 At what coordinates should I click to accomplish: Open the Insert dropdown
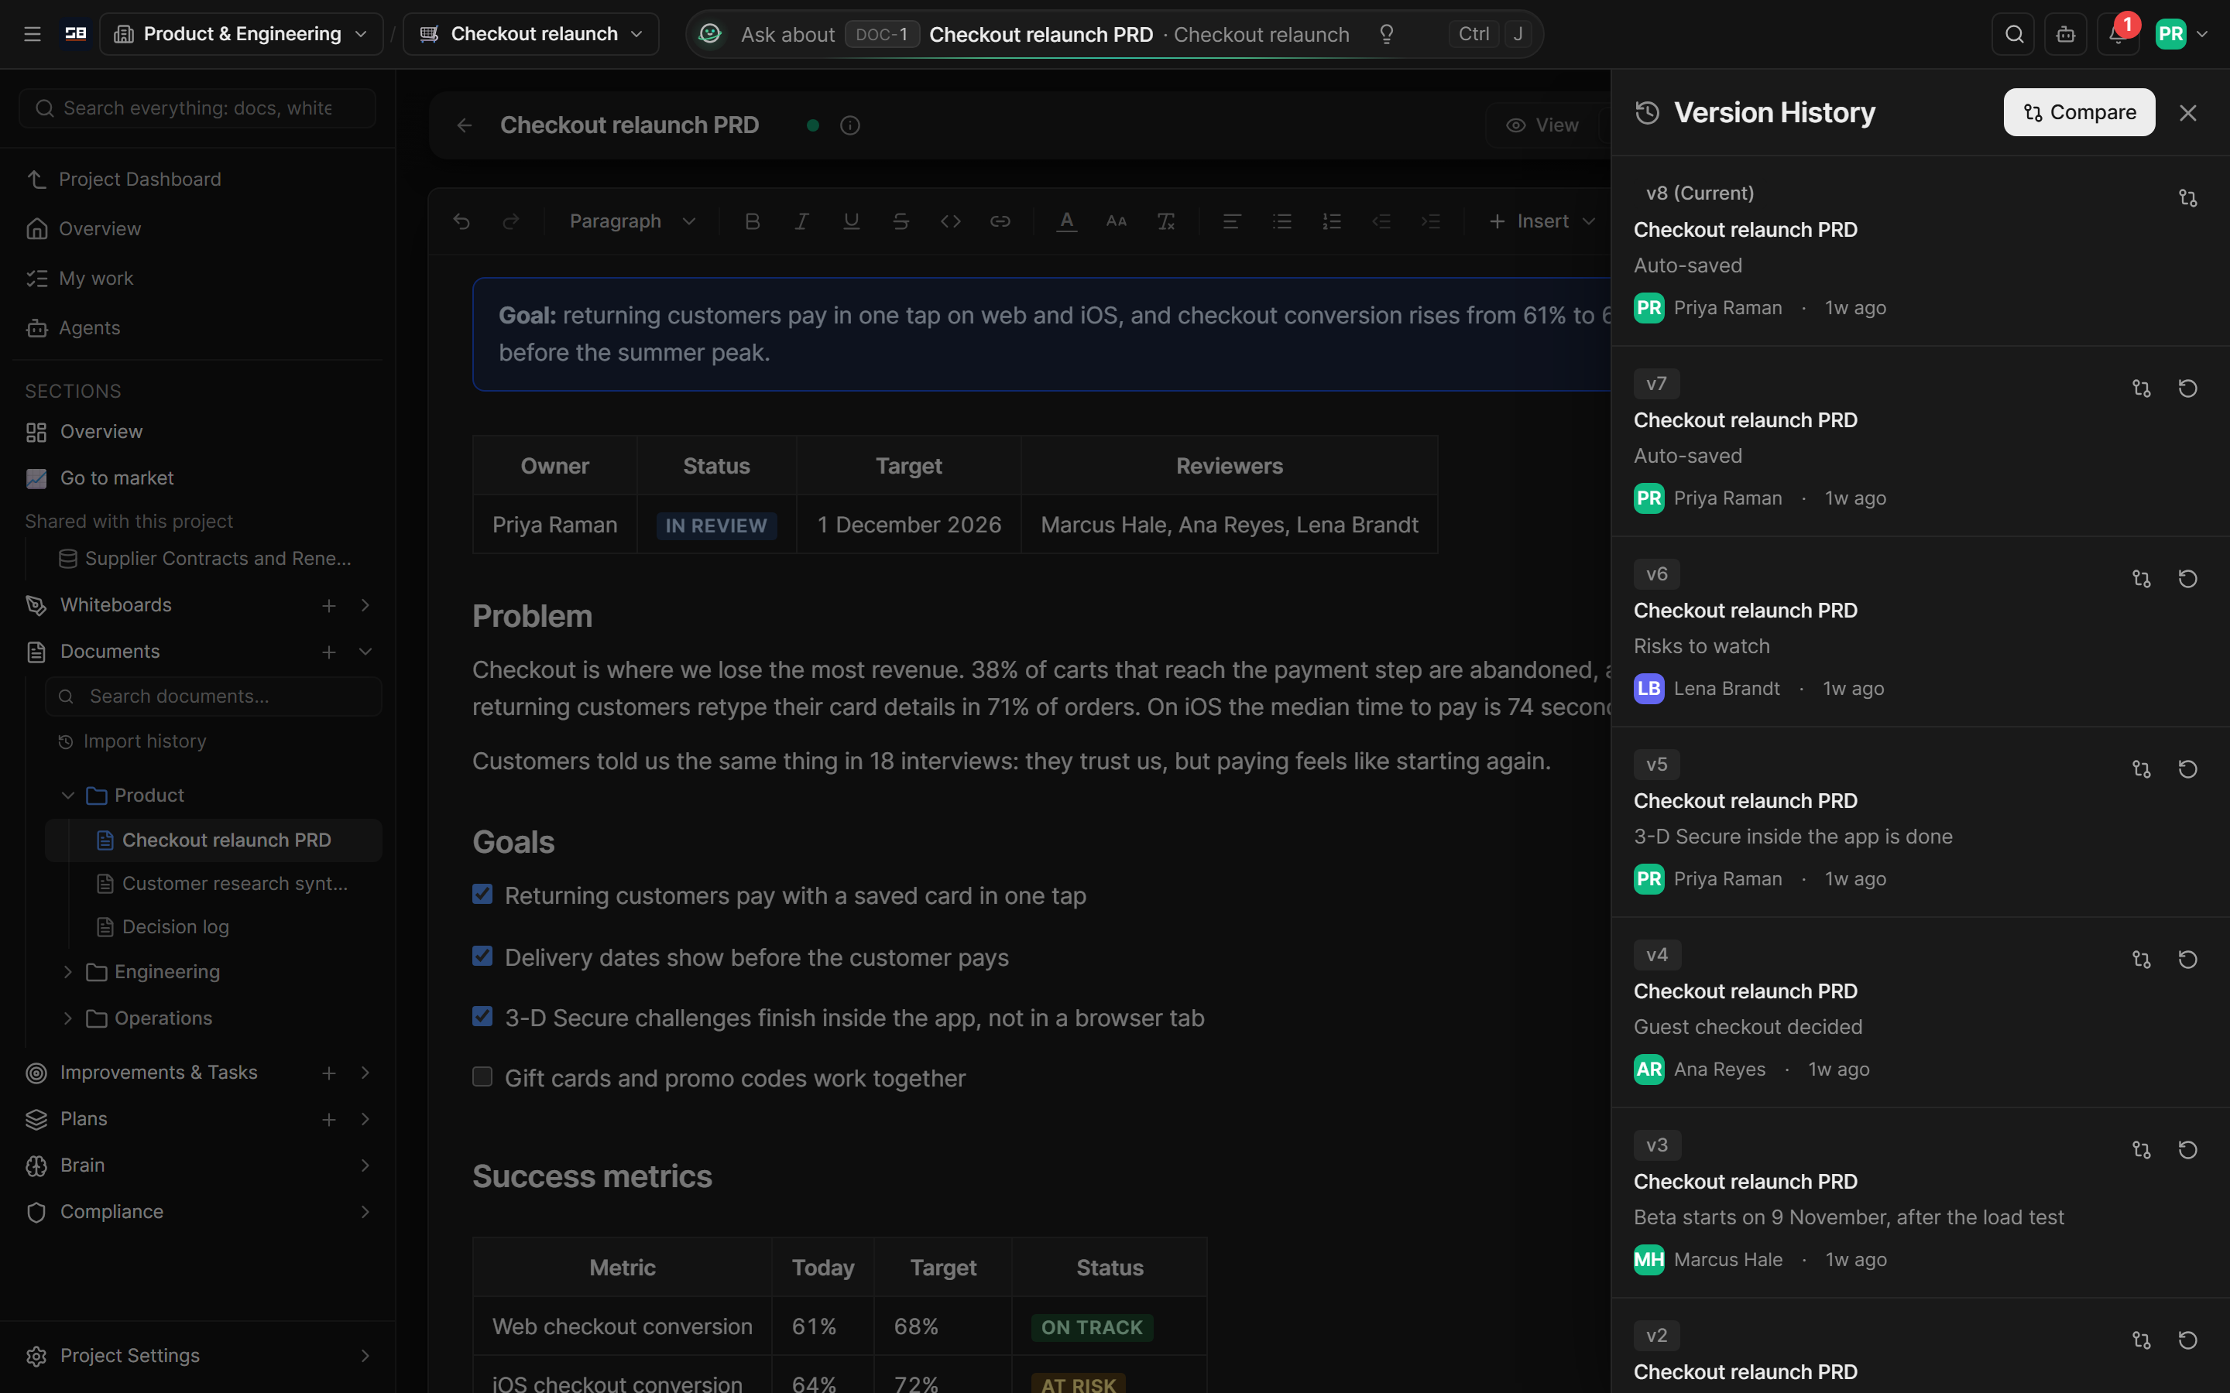point(1542,221)
